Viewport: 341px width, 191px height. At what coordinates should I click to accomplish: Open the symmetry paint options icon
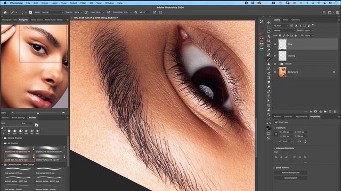160,12
